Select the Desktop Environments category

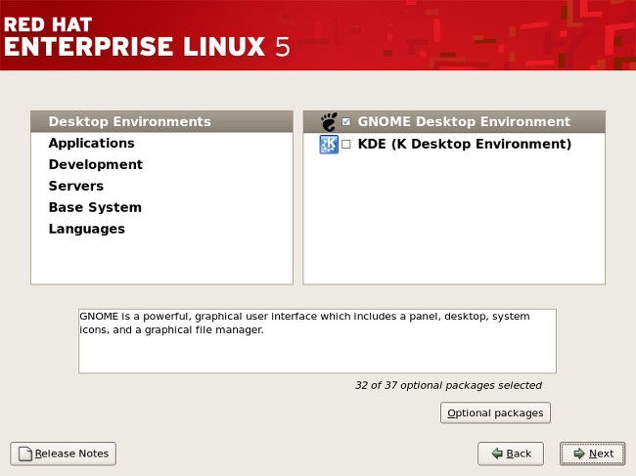[x=161, y=121]
